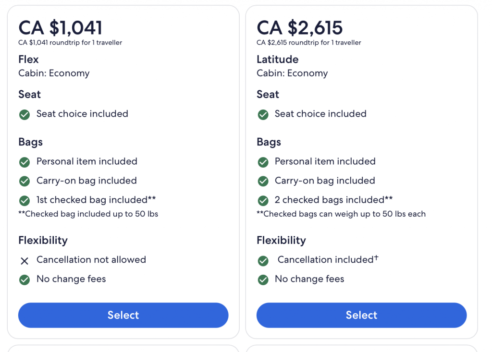The width and height of the screenshot is (492, 352).
Task: Click the 1st checked bag checkmark icon
Action: (x=25, y=201)
